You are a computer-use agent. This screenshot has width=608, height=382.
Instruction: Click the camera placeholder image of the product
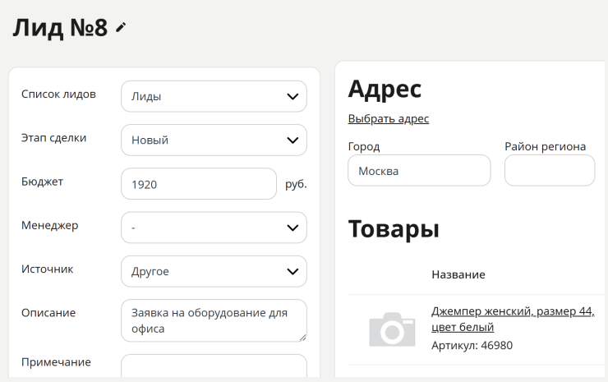(392, 329)
